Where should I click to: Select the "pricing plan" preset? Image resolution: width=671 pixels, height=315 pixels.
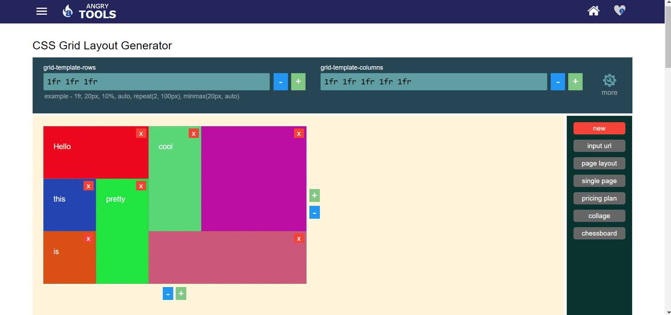(599, 198)
